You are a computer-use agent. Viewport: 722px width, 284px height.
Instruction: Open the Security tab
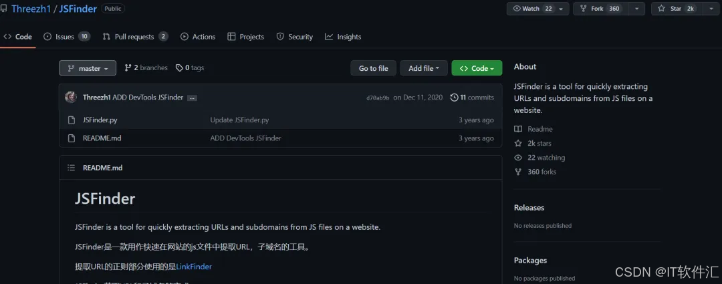pos(295,37)
